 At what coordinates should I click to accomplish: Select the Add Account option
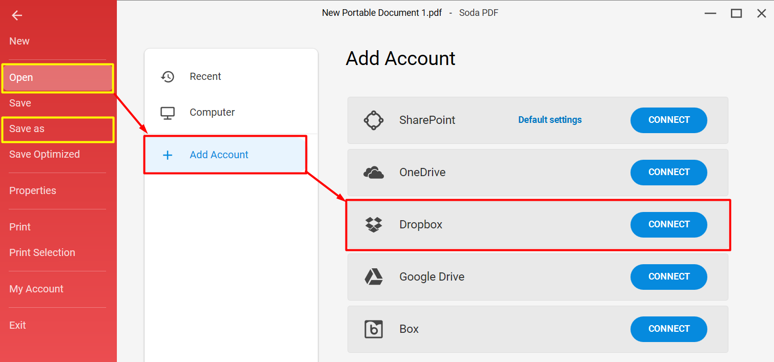point(226,155)
